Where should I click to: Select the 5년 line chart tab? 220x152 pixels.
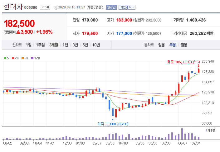(x=85, y=45)
